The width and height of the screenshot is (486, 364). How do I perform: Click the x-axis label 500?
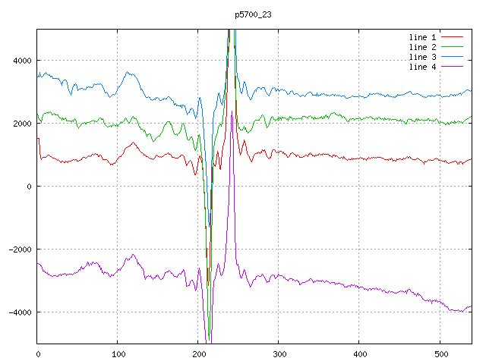441,354
